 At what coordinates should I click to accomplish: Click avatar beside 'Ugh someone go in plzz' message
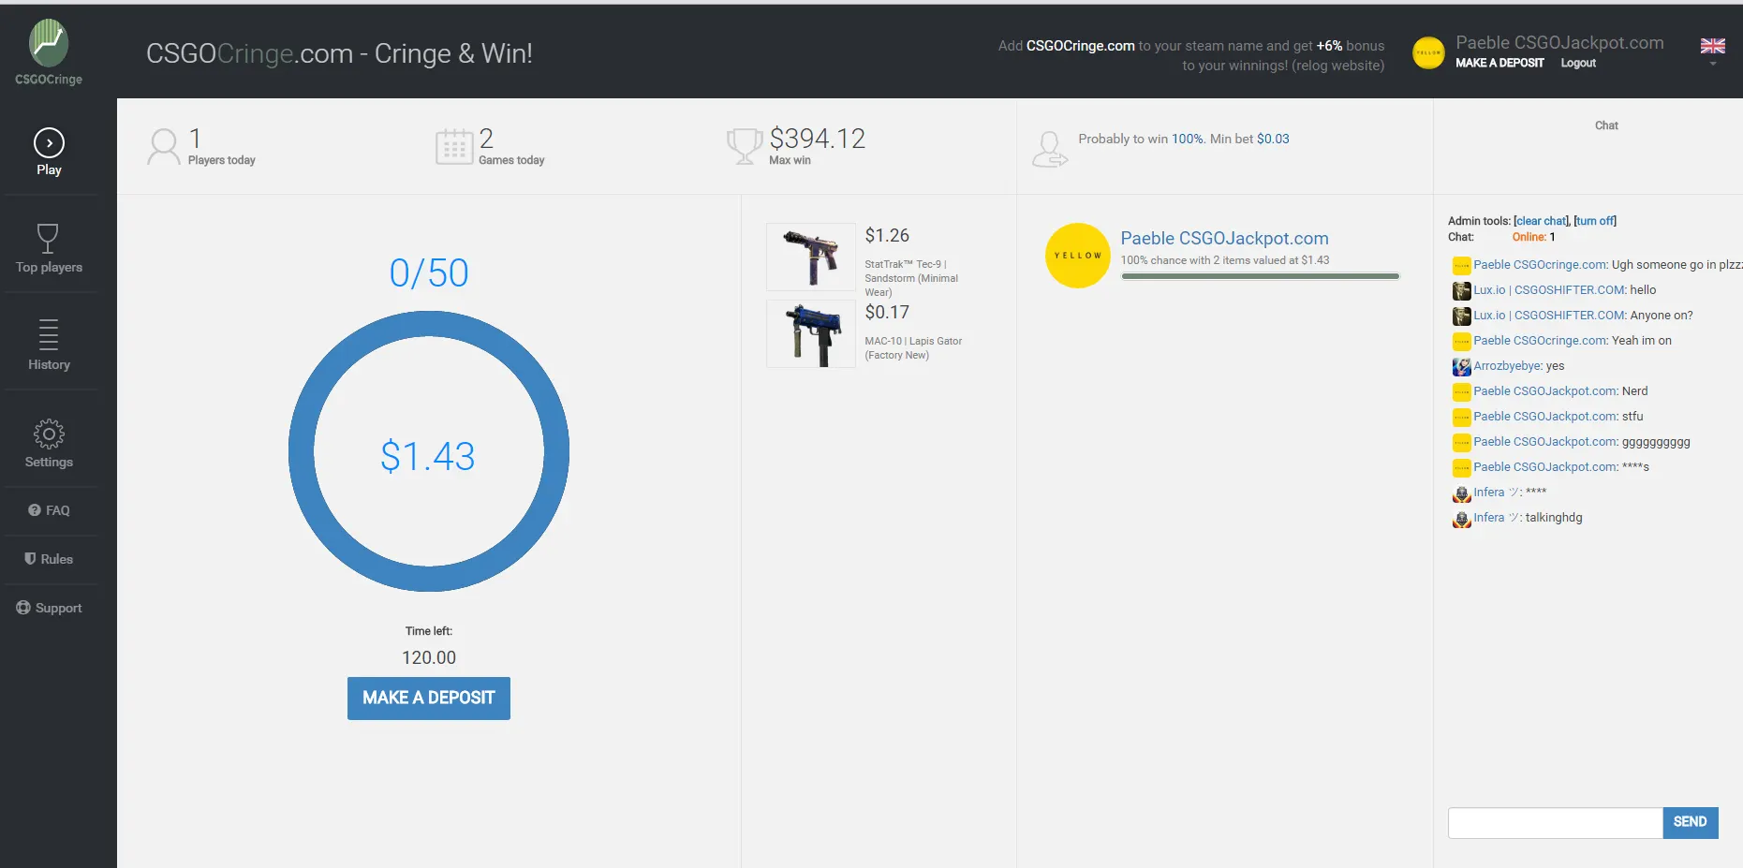point(1461,266)
